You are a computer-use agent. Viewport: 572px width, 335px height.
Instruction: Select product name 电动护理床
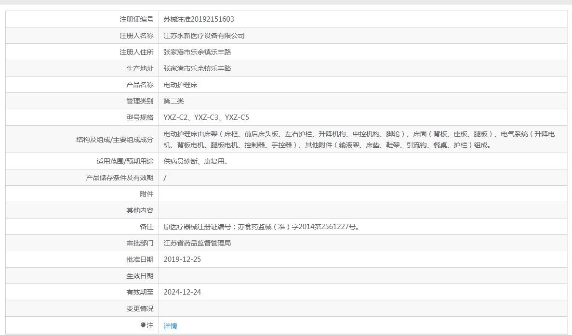click(x=180, y=85)
